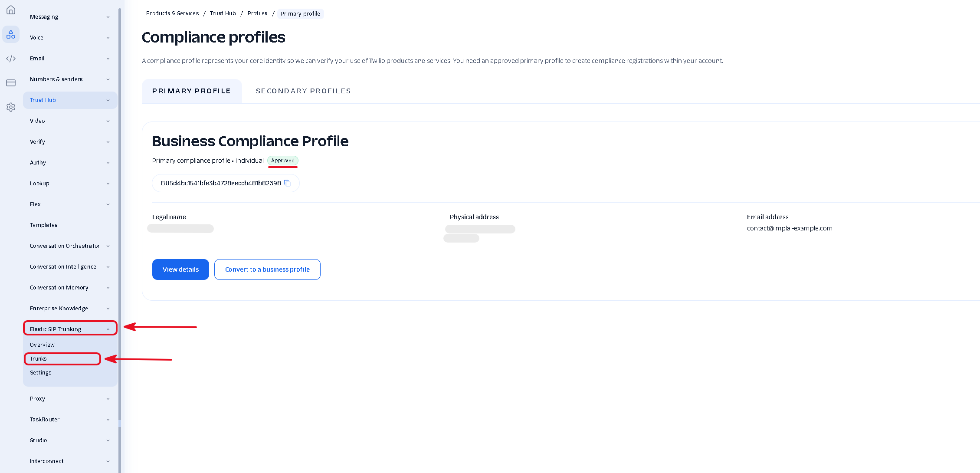
Task: Expand the Proxy menu chevron
Action: (108, 399)
